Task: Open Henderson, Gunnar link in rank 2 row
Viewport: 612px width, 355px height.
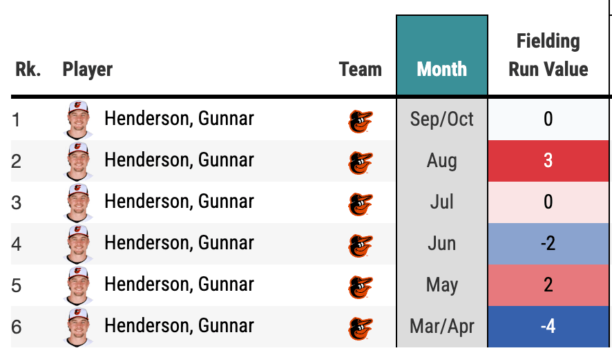Action: pos(179,160)
